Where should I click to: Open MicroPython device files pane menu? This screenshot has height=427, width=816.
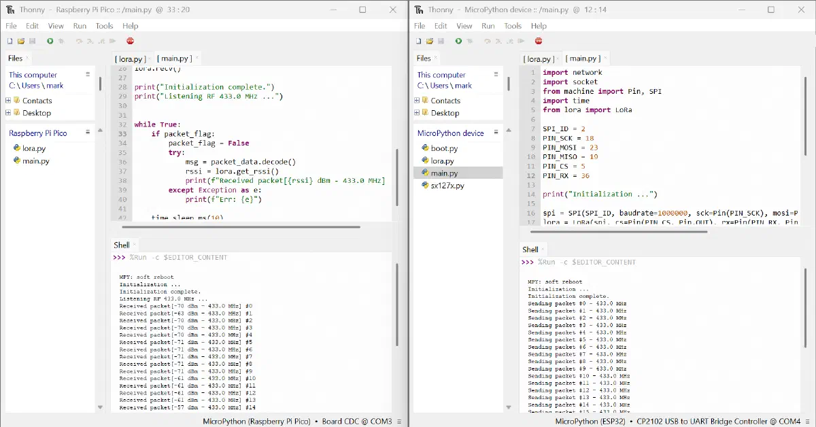tap(496, 133)
